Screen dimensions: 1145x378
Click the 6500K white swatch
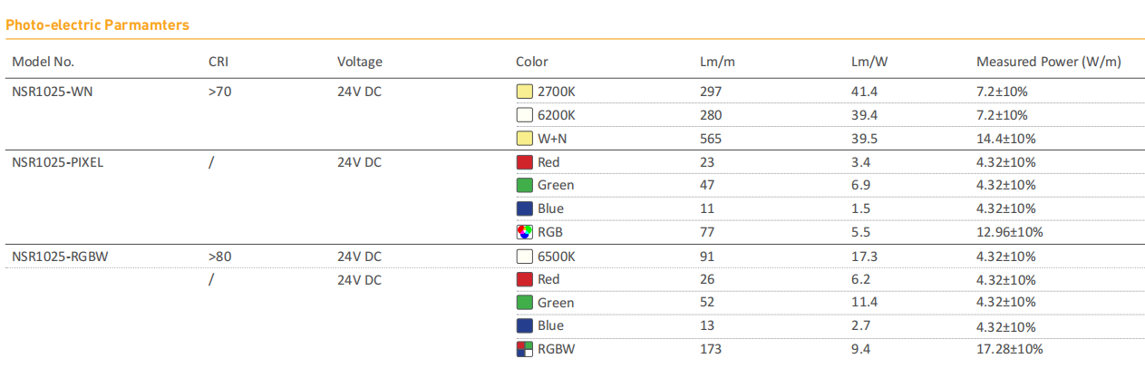pos(524,257)
